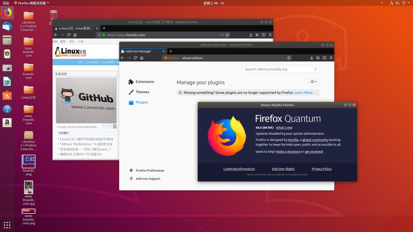Focus the Search addons.mozilla.org field
Screen dimensions: 413x232
point(281,69)
